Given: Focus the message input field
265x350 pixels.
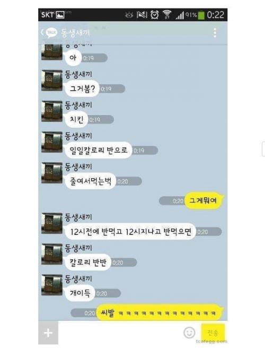Looking at the screenshot, I should 120,333.
